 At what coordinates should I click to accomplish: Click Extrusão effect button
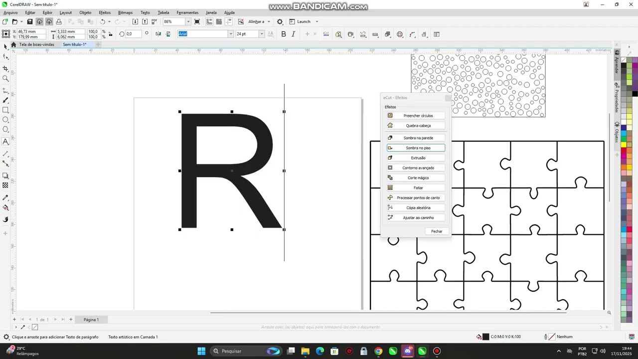[x=415, y=158]
